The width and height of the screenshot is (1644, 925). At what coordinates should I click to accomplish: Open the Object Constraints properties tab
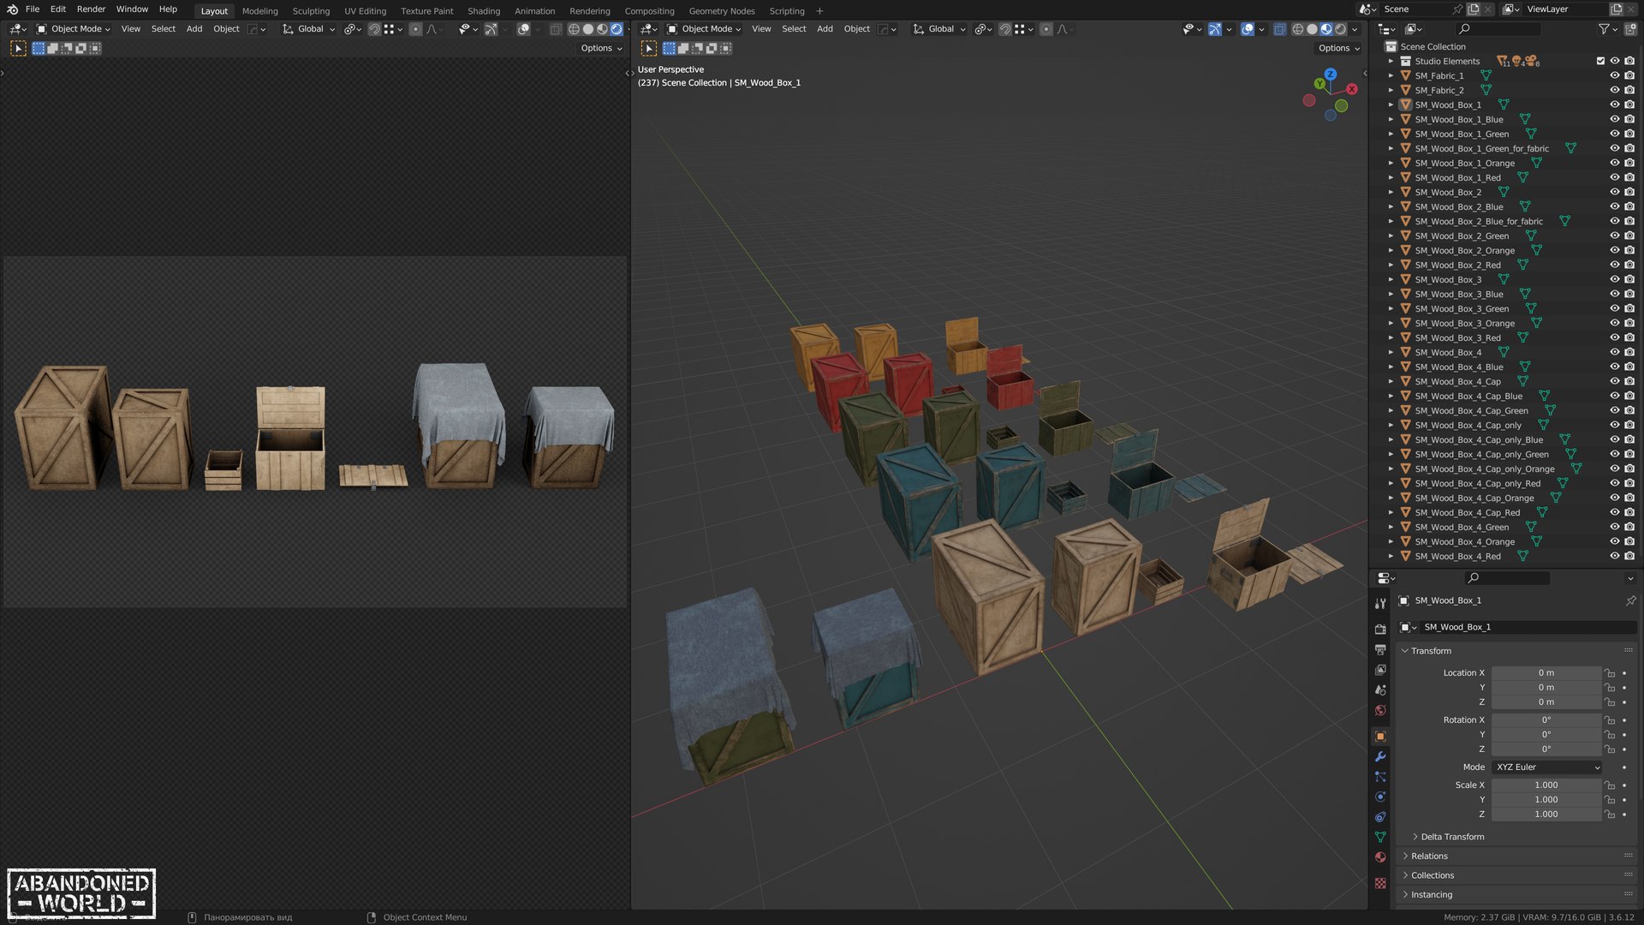(1380, 817)
